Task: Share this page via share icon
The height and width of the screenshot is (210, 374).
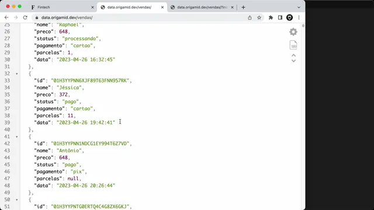Action: (250, 17)
